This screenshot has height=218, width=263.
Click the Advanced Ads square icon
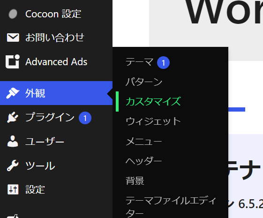click(13, 61)
